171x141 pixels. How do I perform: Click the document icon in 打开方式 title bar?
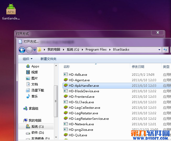[x=20, y=42]
